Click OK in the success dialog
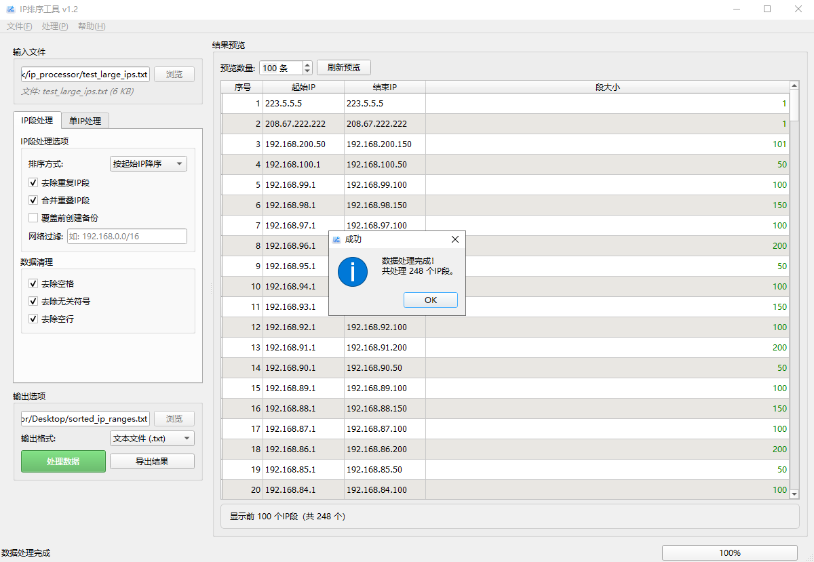 (430, 300)
